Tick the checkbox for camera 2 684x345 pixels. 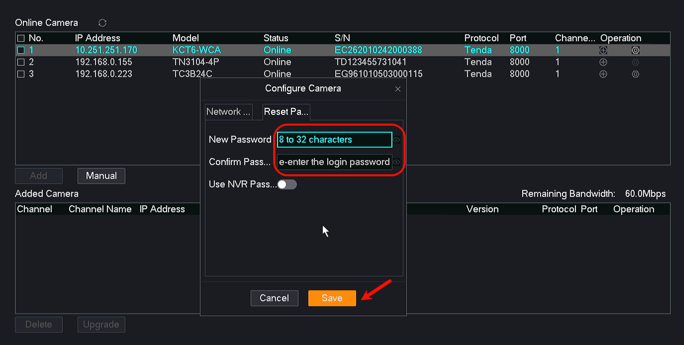[x=21, y=62]
